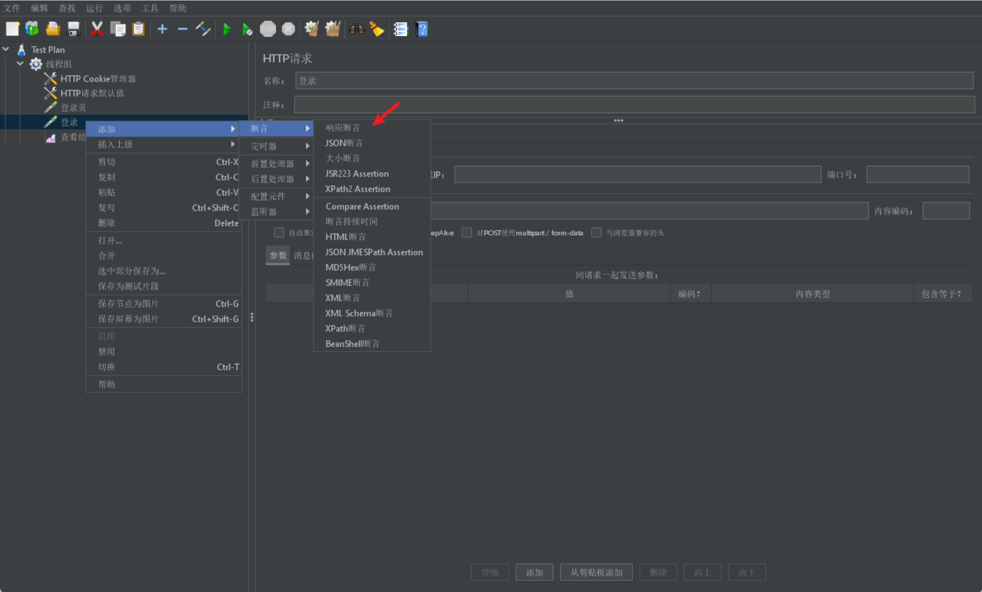Click the 保存 save toolbar icon
982x592 pixels.
point(72,29)
